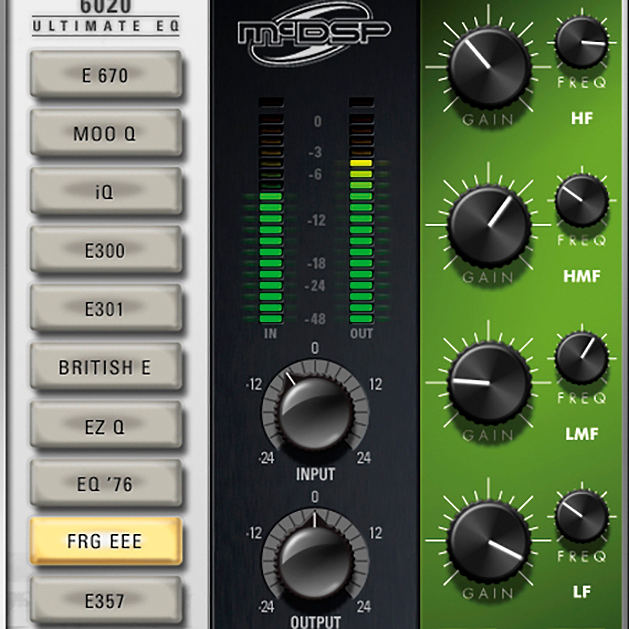Click the McDSP logo

(x=314, y=34)
